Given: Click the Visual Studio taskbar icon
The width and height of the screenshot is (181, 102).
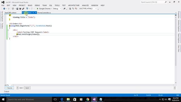Looking at the screenshot, I should coord(94,99).
